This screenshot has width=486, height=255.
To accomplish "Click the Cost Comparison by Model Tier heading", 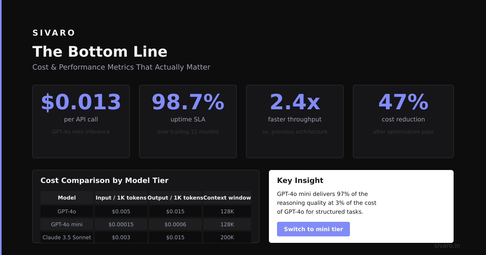I will [104, 181].
